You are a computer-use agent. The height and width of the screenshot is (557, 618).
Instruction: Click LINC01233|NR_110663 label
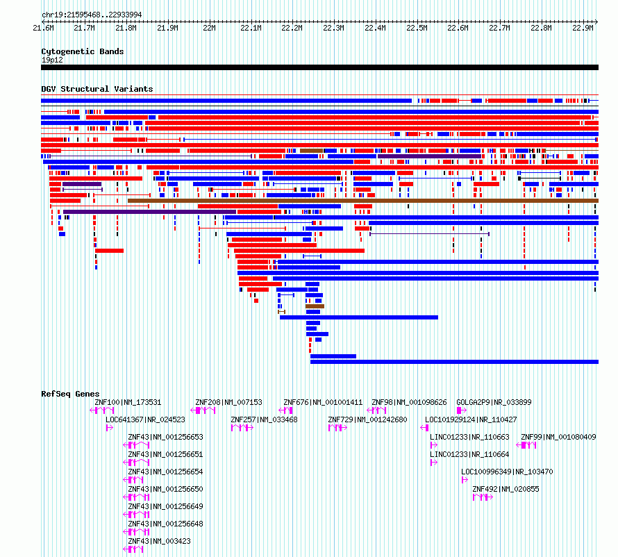[x=469, y=437]
